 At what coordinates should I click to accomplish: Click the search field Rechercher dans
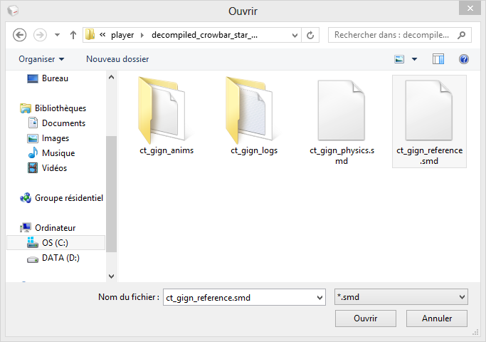(x=391, y=35)
